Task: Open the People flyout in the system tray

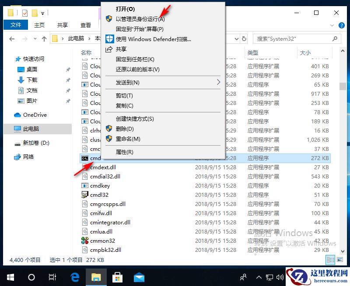Action: (242, 277)
